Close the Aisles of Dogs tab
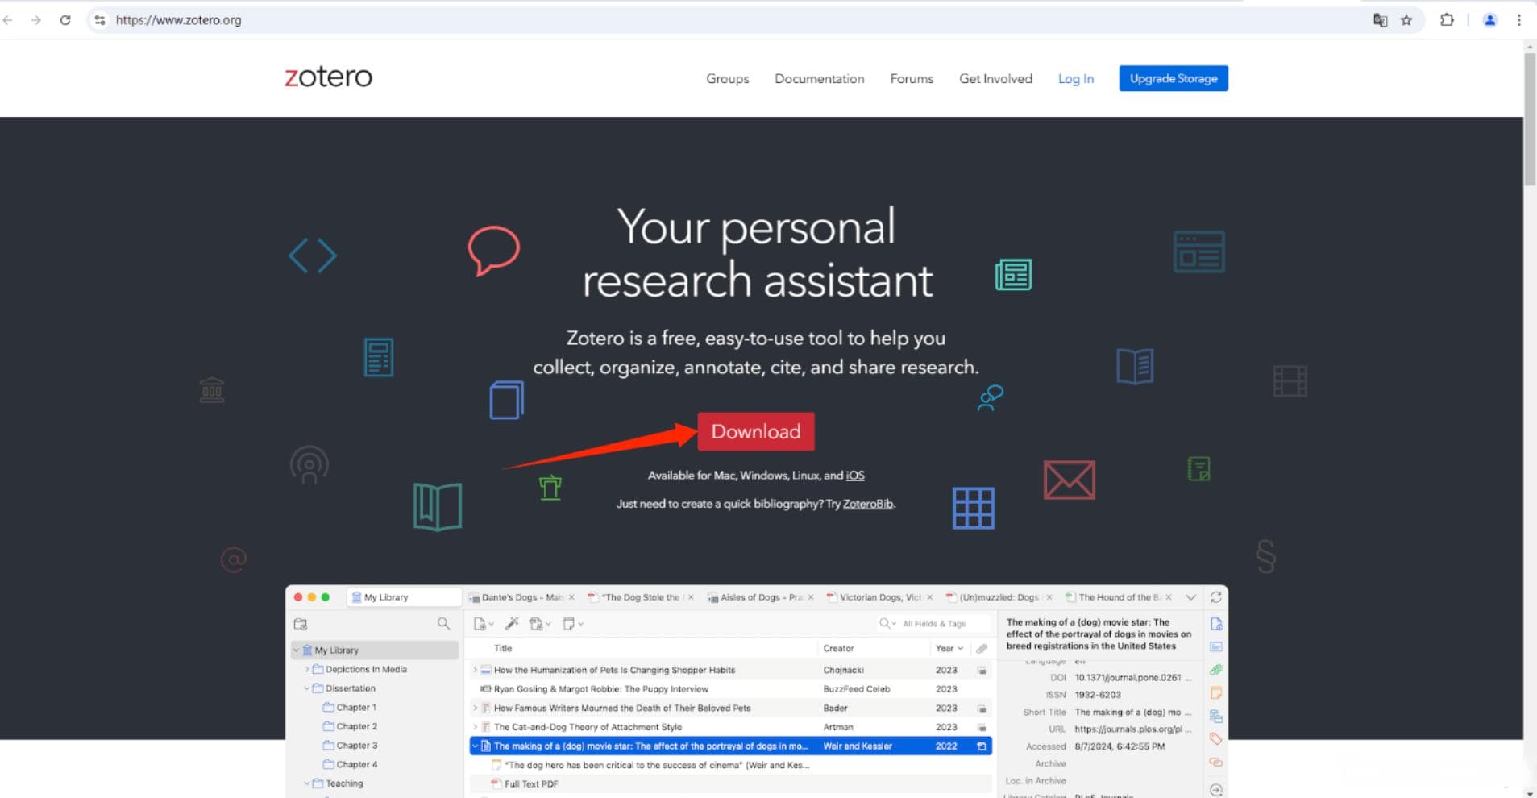Image resolution: width=1537 pixels, height=798 pixels. point(811,597)
